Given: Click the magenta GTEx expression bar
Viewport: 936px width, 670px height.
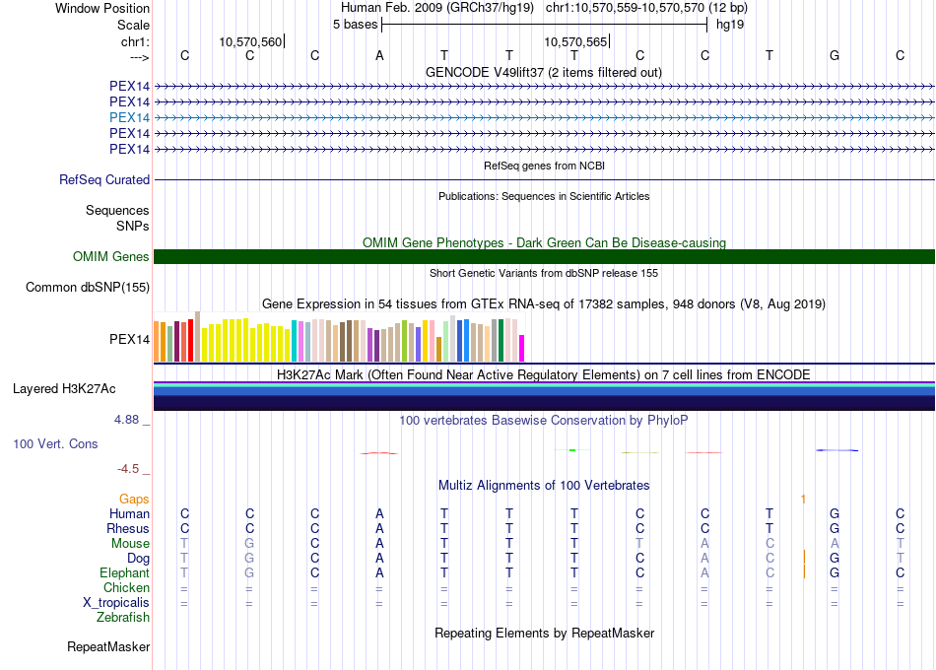Looking at the screenshot, I should (521, 348).
